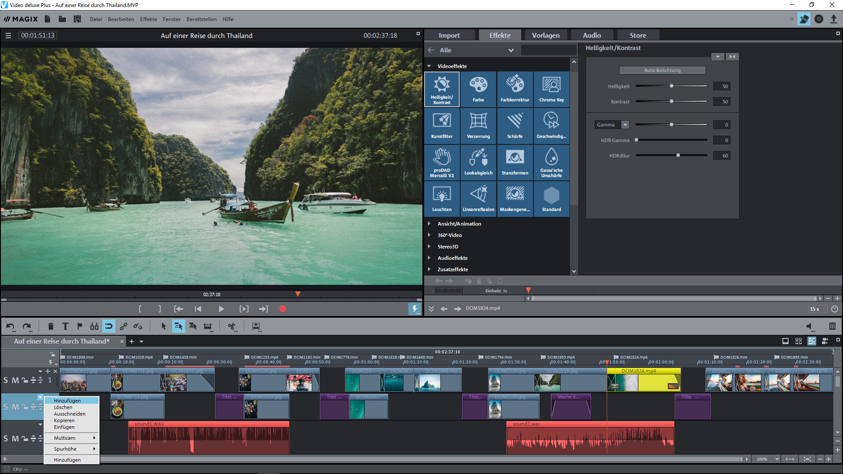Click the title editor T icon
Viewport: 843px width, 474px height.
click(65, 326)
